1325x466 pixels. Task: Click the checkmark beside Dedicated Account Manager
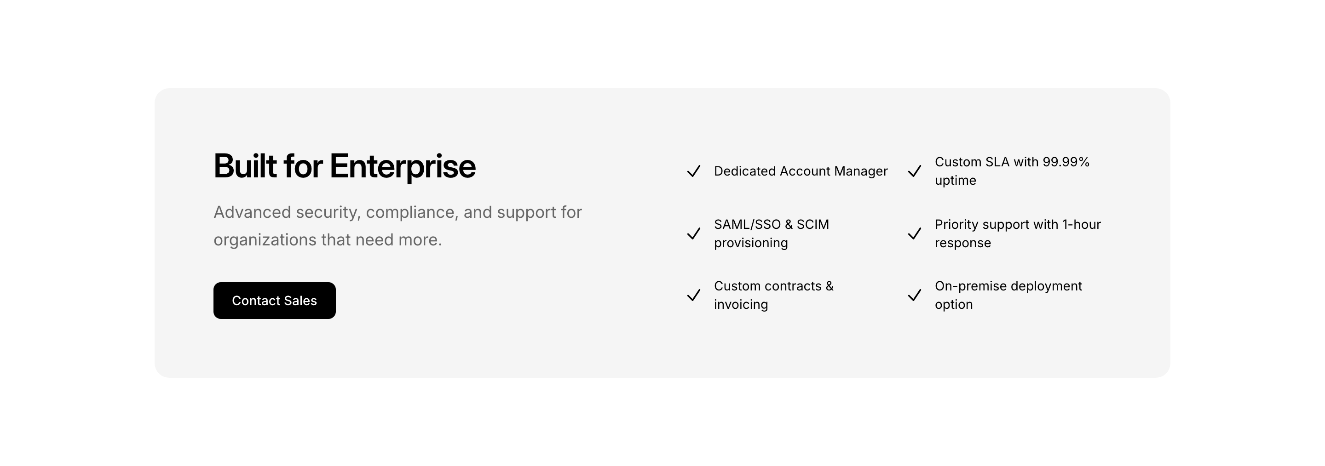(x=693, y=171)
